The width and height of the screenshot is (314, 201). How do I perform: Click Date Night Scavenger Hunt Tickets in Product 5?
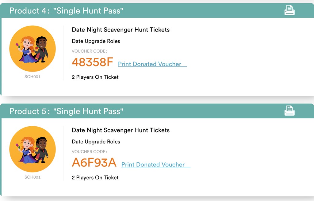pyautogui.click(x=121, y=130)
